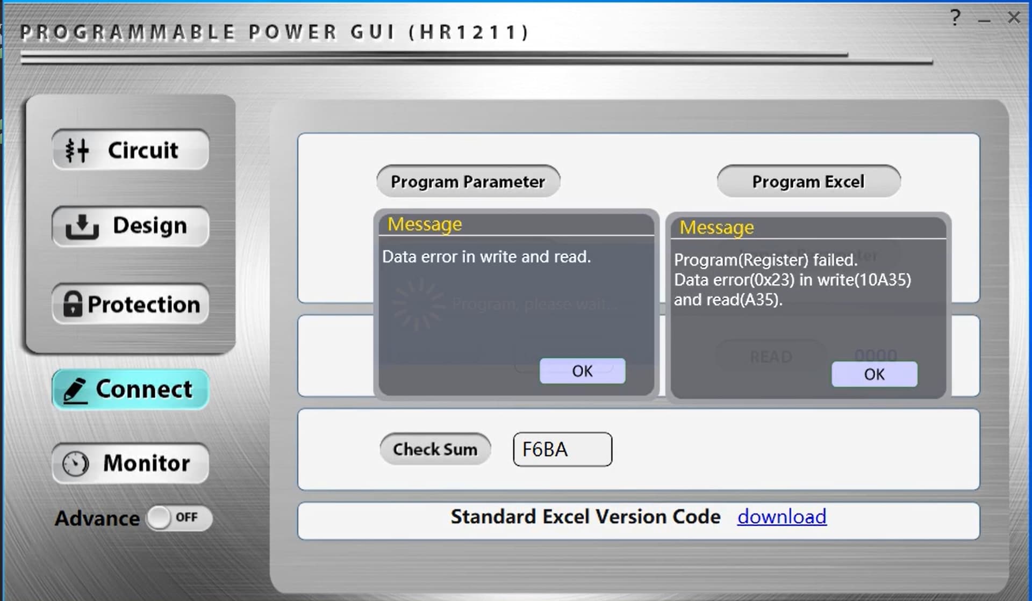Close the Programmable Power GUI window

tap(1014, 18)
